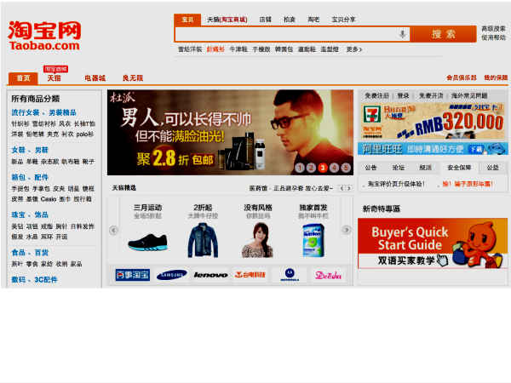Viewport: 511px width, 383px height.
Task: Open the 免费开店 open-shop link
Action: tap(431, 95)
